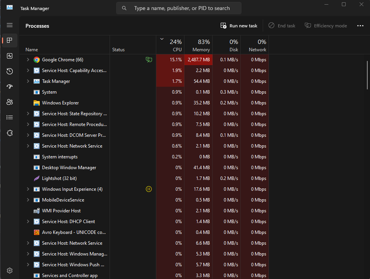Click the 15.1% CPU value for Chrome

[176, 60]
